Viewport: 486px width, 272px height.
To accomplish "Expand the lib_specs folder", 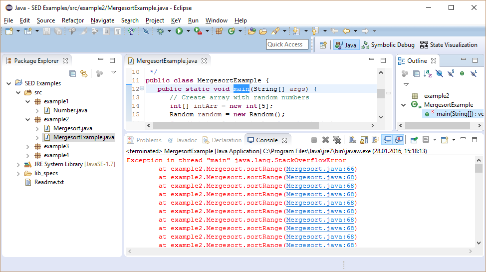I will pyautogui.click(x=18, y=173).
